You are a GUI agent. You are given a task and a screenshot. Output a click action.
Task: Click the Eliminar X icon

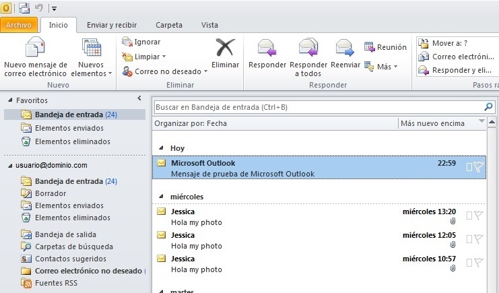click(x=225, y=48)
